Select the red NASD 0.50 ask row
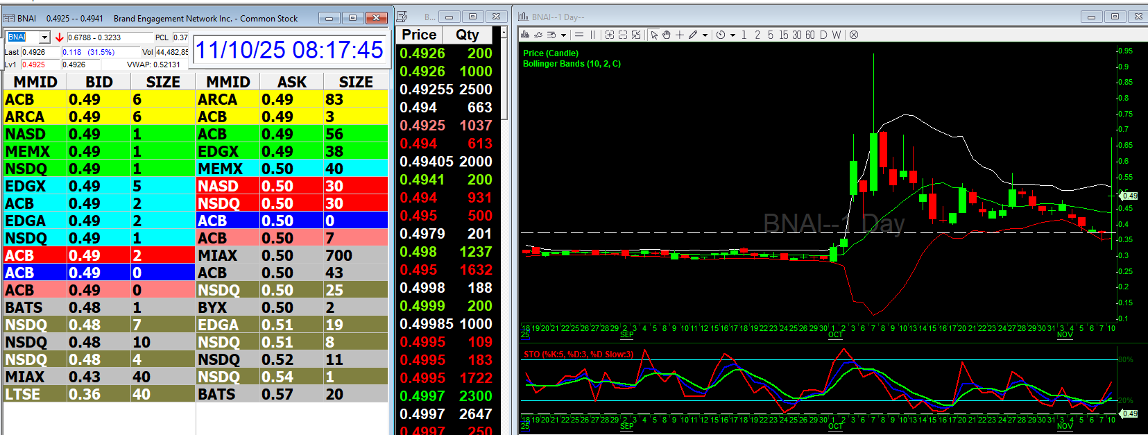Image resolution: width=1148 pixels, height=435 pixels. pos(291,186)
